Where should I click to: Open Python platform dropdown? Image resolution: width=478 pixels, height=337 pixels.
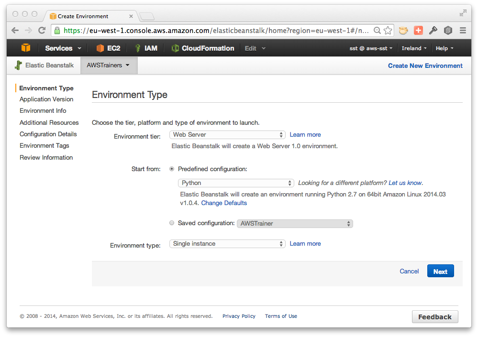[x=236, y=183]
